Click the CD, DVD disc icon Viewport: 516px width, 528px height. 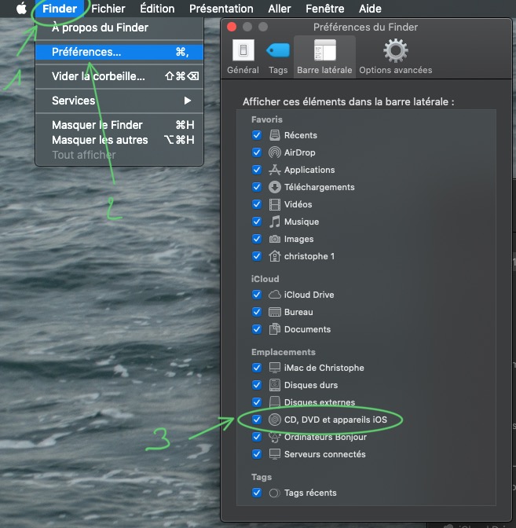pyautogui.click(x=275, y=420)
